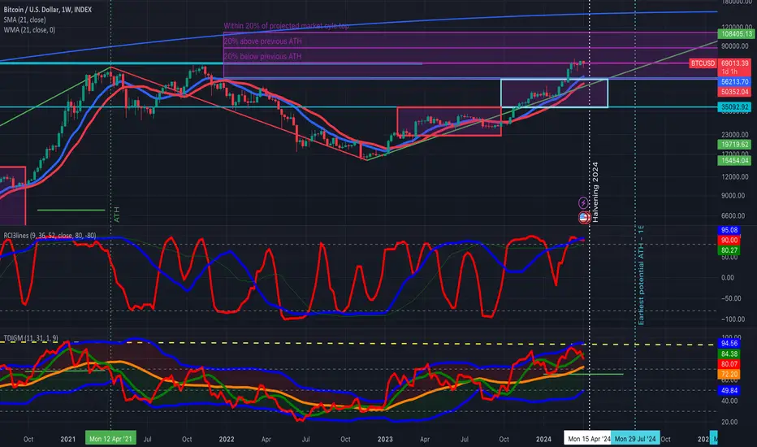Click the blue 94.56 TDIGM value label

729,344
